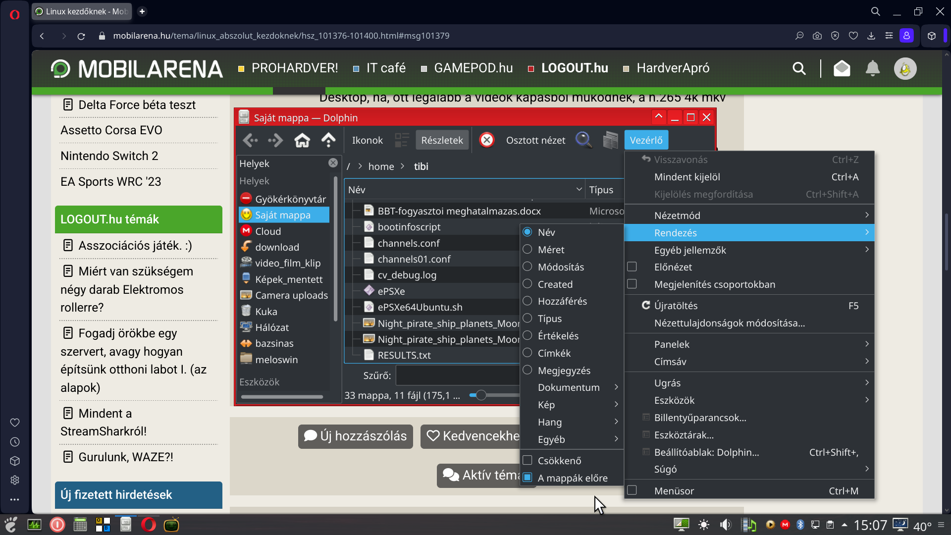The image size is (951, 535).
Task: Open Kuka trash place
Action: tap(284, 312)
